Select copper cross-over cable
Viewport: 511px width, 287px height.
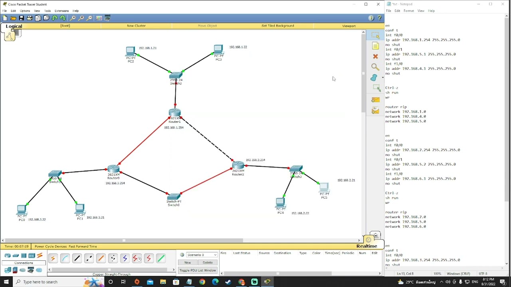tap(89, 258)
